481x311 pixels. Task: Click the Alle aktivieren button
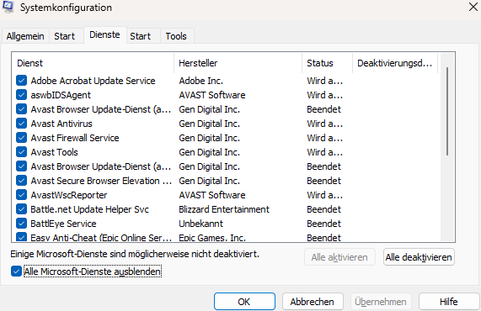tap(339, 257)
